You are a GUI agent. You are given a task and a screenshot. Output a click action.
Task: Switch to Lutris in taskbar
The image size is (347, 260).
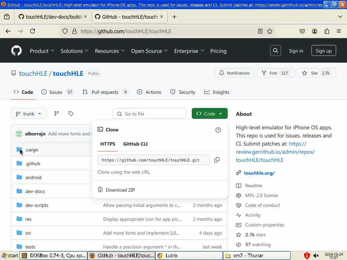coord(189,256)
